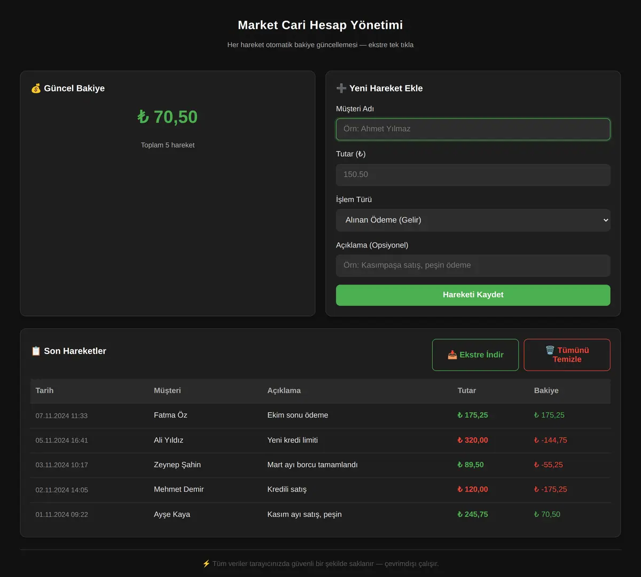Click the Kasım ayı satış, peşin description
This screenshot has height=577, width=641.
304,514
